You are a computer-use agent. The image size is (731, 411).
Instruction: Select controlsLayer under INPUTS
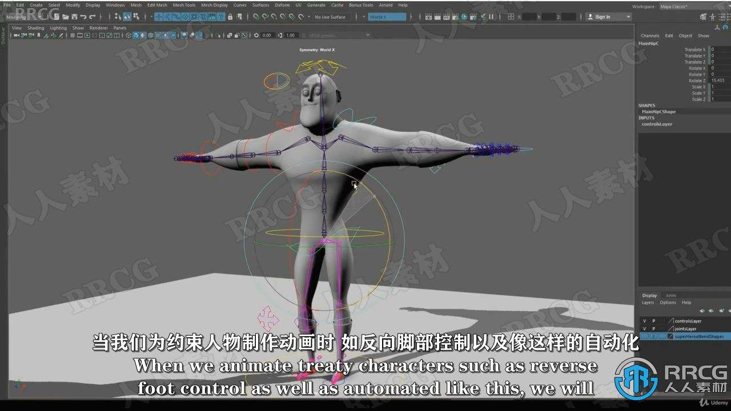click(x=657, y=124)
